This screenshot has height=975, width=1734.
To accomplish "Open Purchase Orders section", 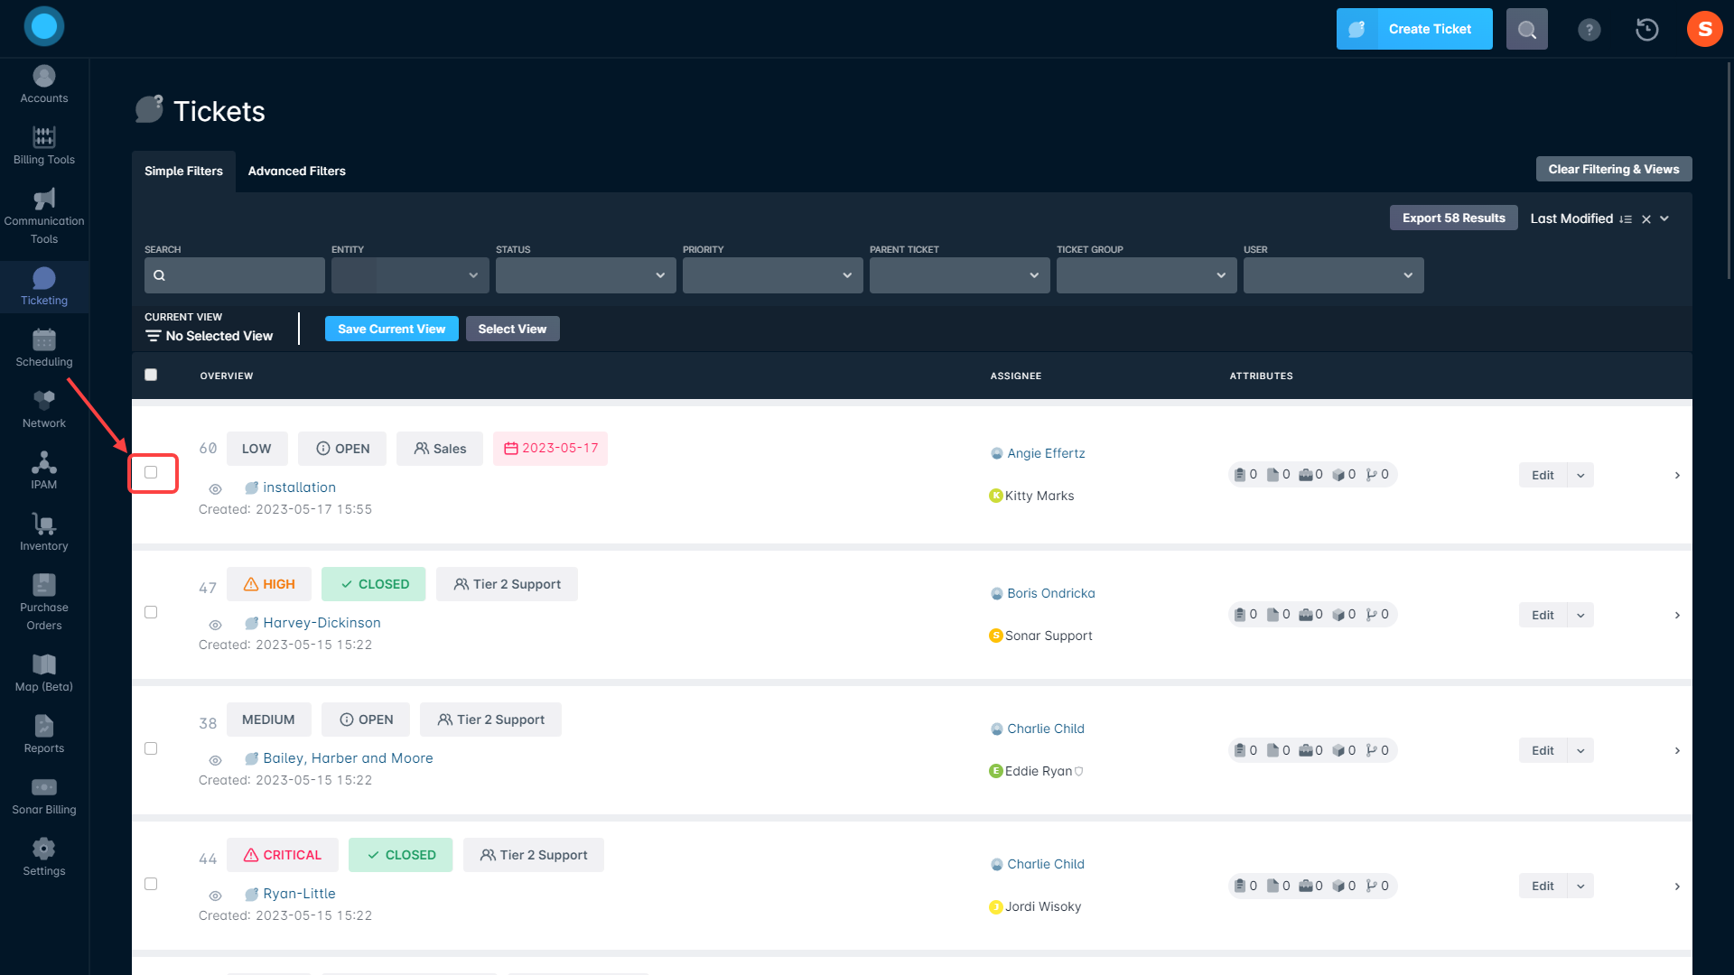I will click(44, 603).
